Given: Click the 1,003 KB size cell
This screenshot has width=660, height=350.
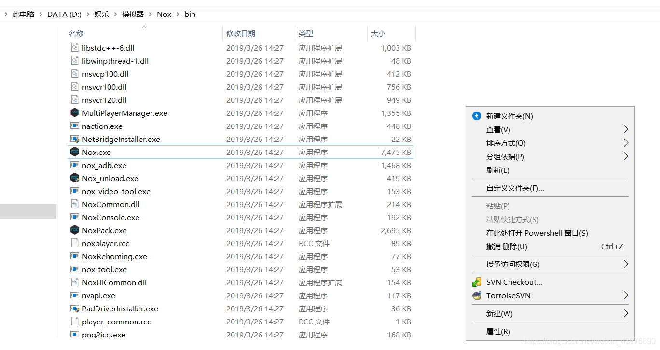Looking at the screenshot, I should 396,48.
